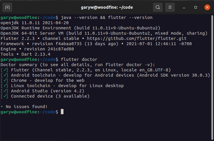
Task: Minimize the terminal window
Action: pyautogui.click(x=184, y=7)
